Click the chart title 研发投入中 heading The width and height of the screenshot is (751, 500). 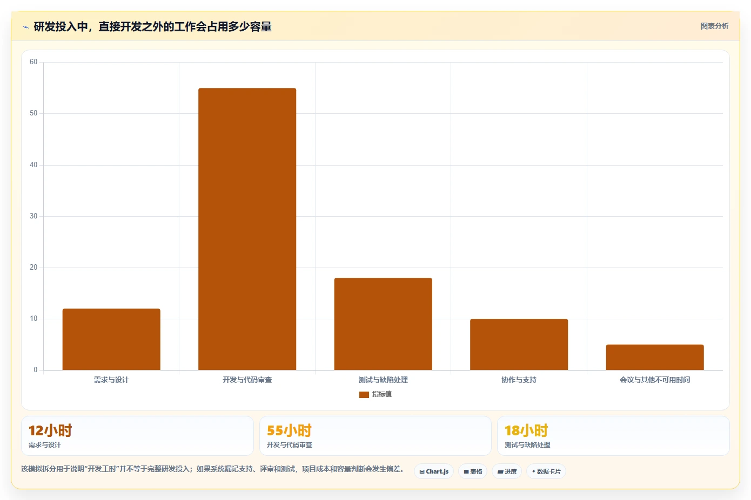tap(152, 26)
